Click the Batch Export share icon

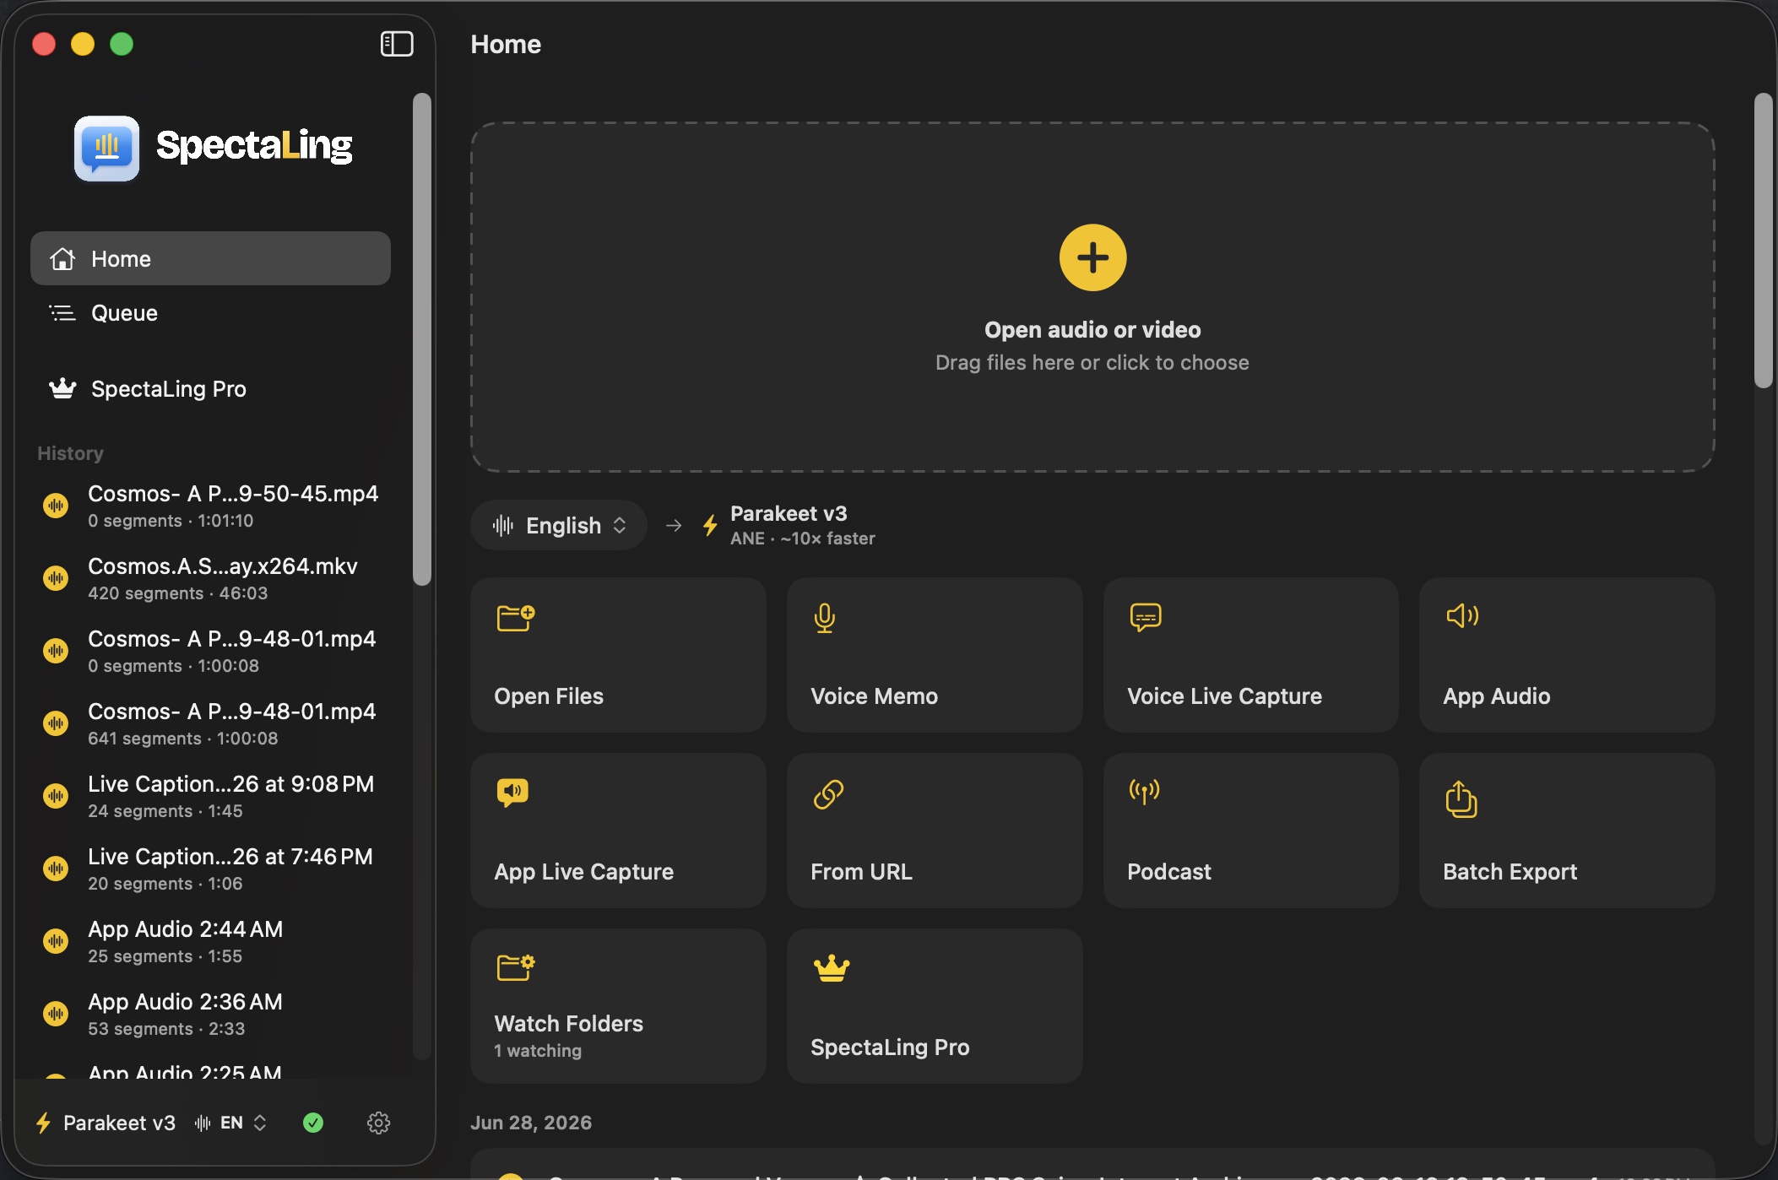1461,799
